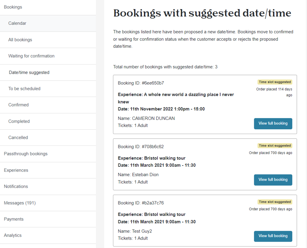The width and height of the screenshot is (307, 248).
Task: View full booking for Cameron Duncan
Action: [273, 124]
